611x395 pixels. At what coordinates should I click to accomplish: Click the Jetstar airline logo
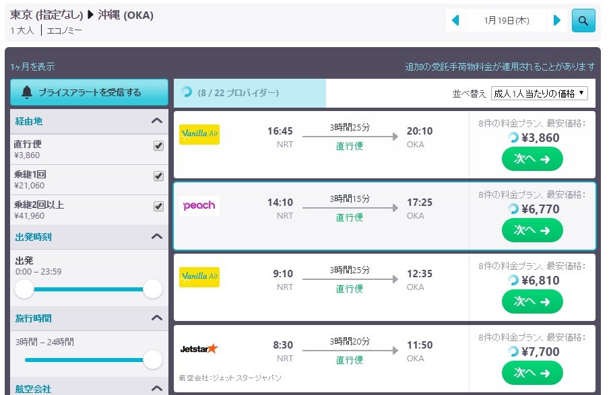click(x=199, y=349)
